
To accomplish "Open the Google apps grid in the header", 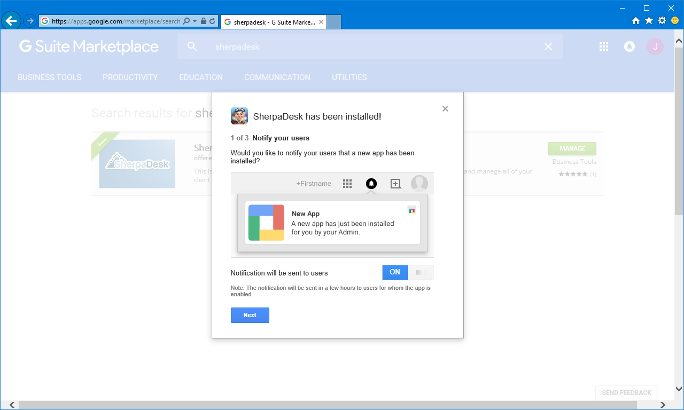I will pyautogui.click(x=603, y=46).
